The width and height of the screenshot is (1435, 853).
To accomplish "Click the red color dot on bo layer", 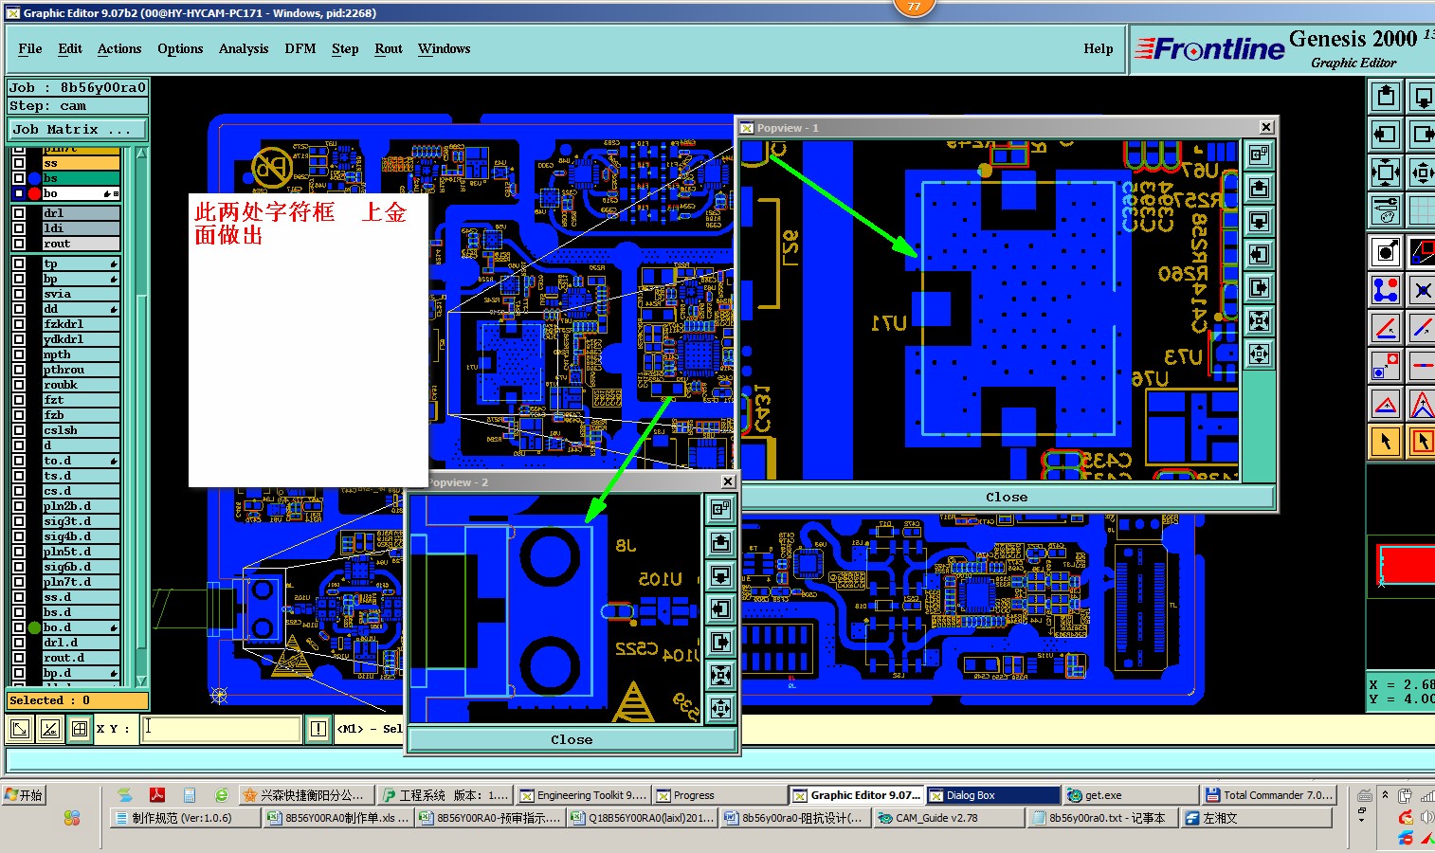I will tap(35, 193).
